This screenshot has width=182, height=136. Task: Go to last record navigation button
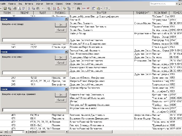pos(31,132)
